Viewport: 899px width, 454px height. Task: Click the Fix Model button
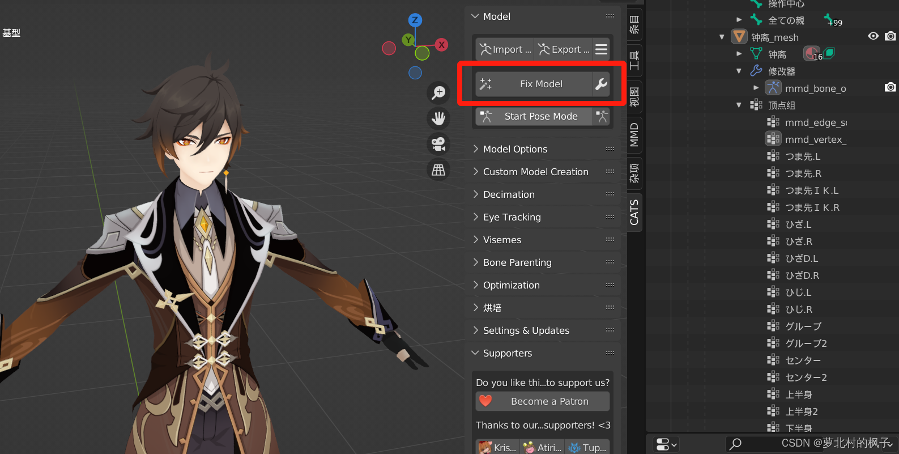tap(534, 84)
